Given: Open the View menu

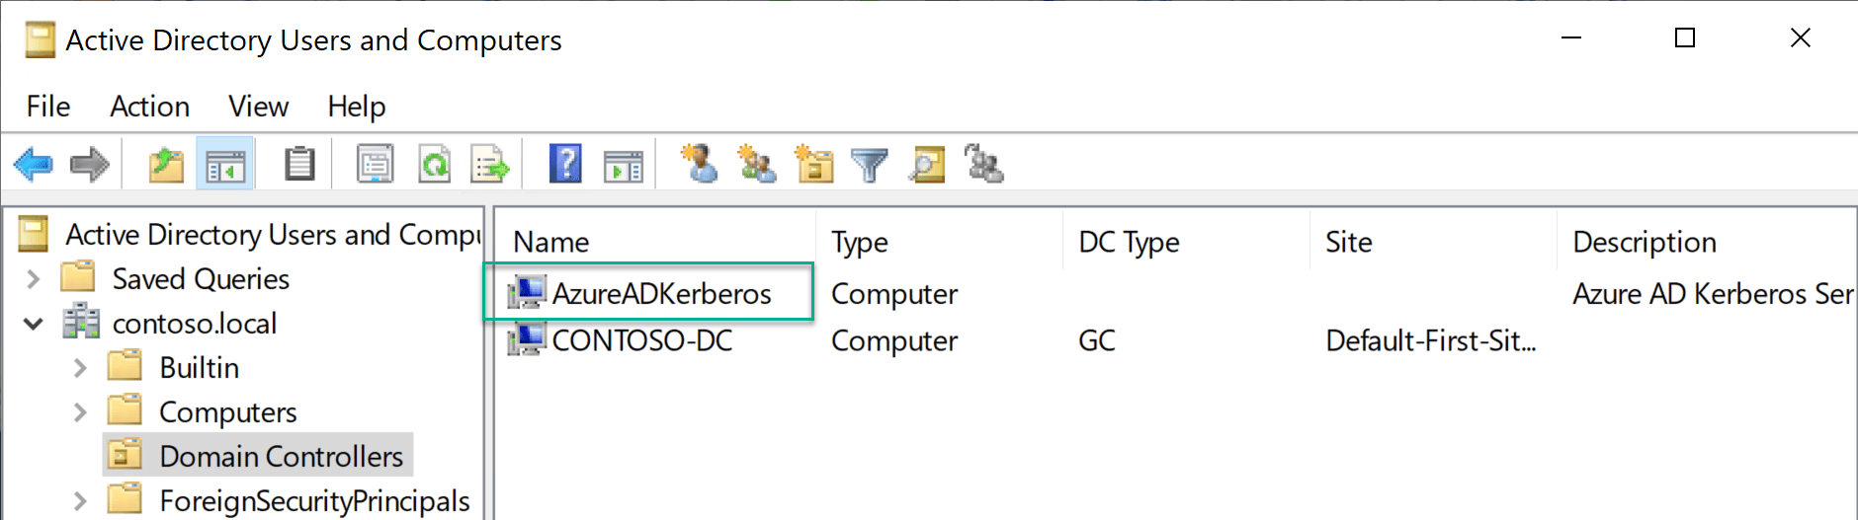Looking at the screenshot, I should coord(258,106).
